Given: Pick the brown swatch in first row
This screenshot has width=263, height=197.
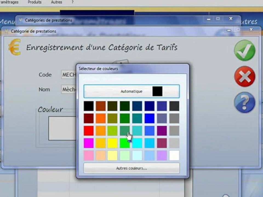Looking at the screenshot, I should (101, 106).
